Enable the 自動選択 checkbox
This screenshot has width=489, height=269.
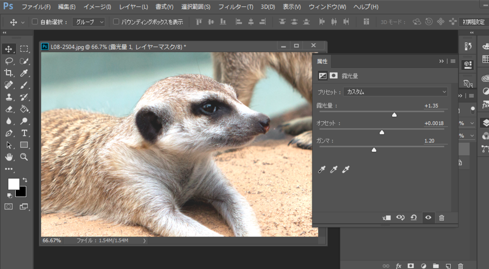coord(35,22)
